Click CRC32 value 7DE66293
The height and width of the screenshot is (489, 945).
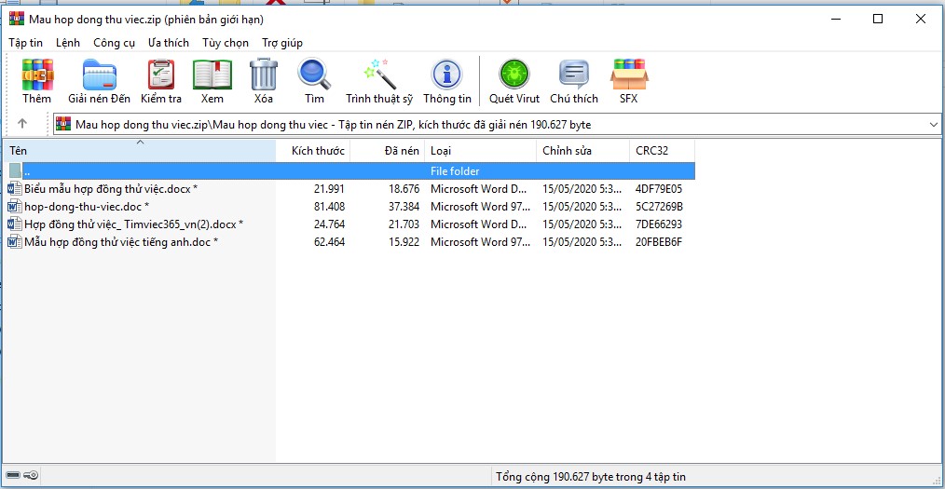[659, 224]
